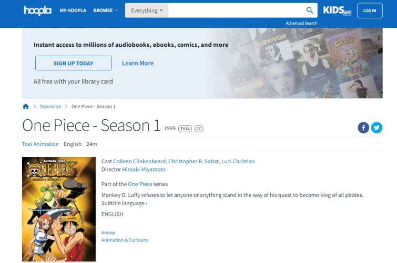Open Advanced Search link

click(301, 23)
